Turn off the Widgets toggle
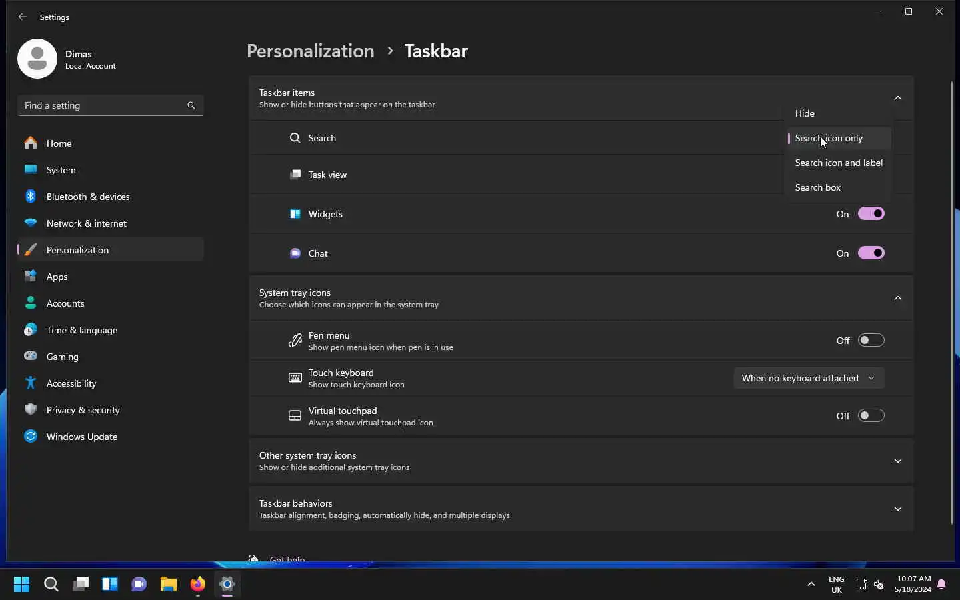Viewport: 960px width, 600px height. point(871,214)
